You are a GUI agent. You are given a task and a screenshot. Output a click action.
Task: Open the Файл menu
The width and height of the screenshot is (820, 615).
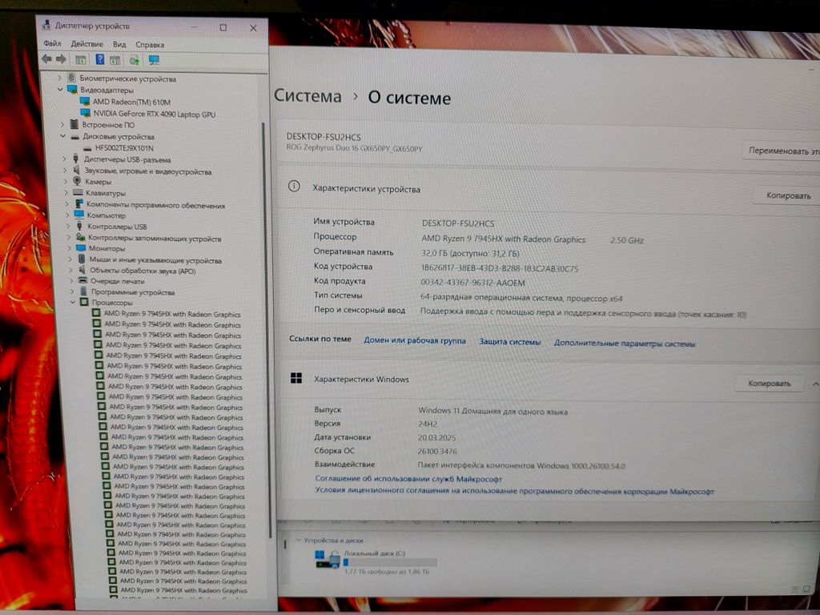[52, 43]
